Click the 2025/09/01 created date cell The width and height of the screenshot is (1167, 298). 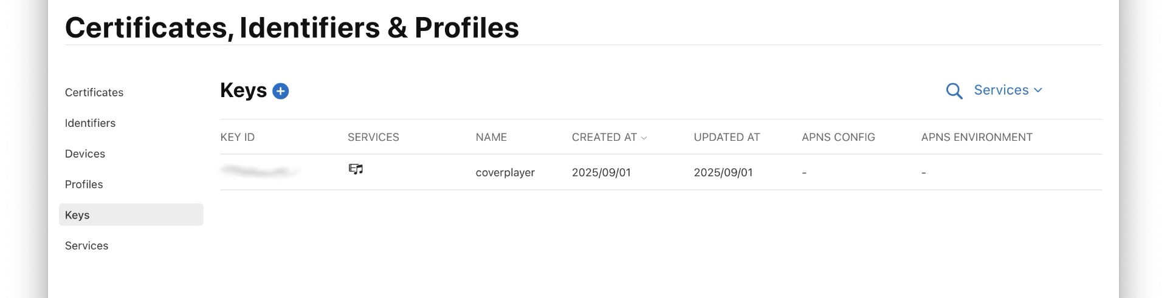(x=601, y=172)
